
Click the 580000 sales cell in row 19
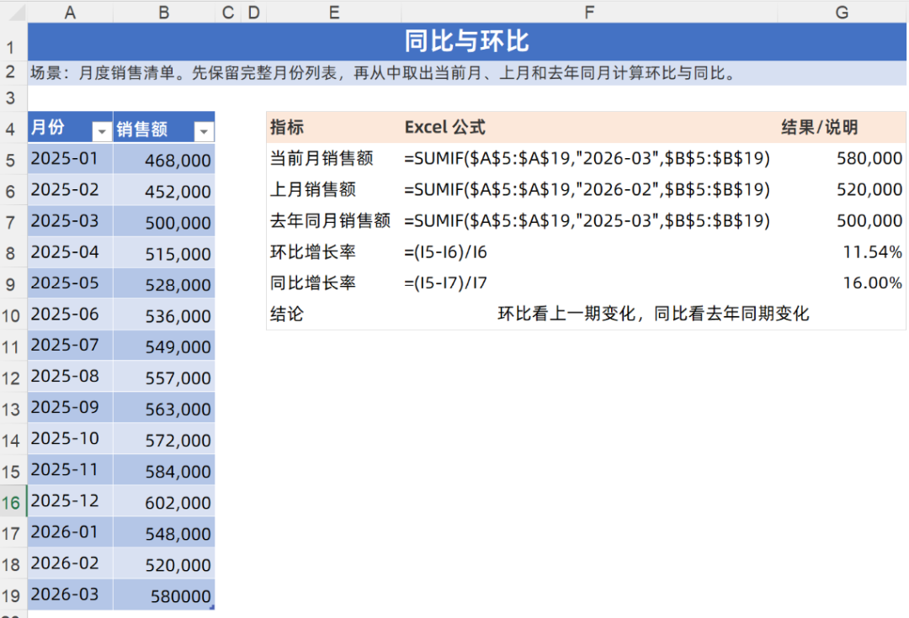[164, 594]
